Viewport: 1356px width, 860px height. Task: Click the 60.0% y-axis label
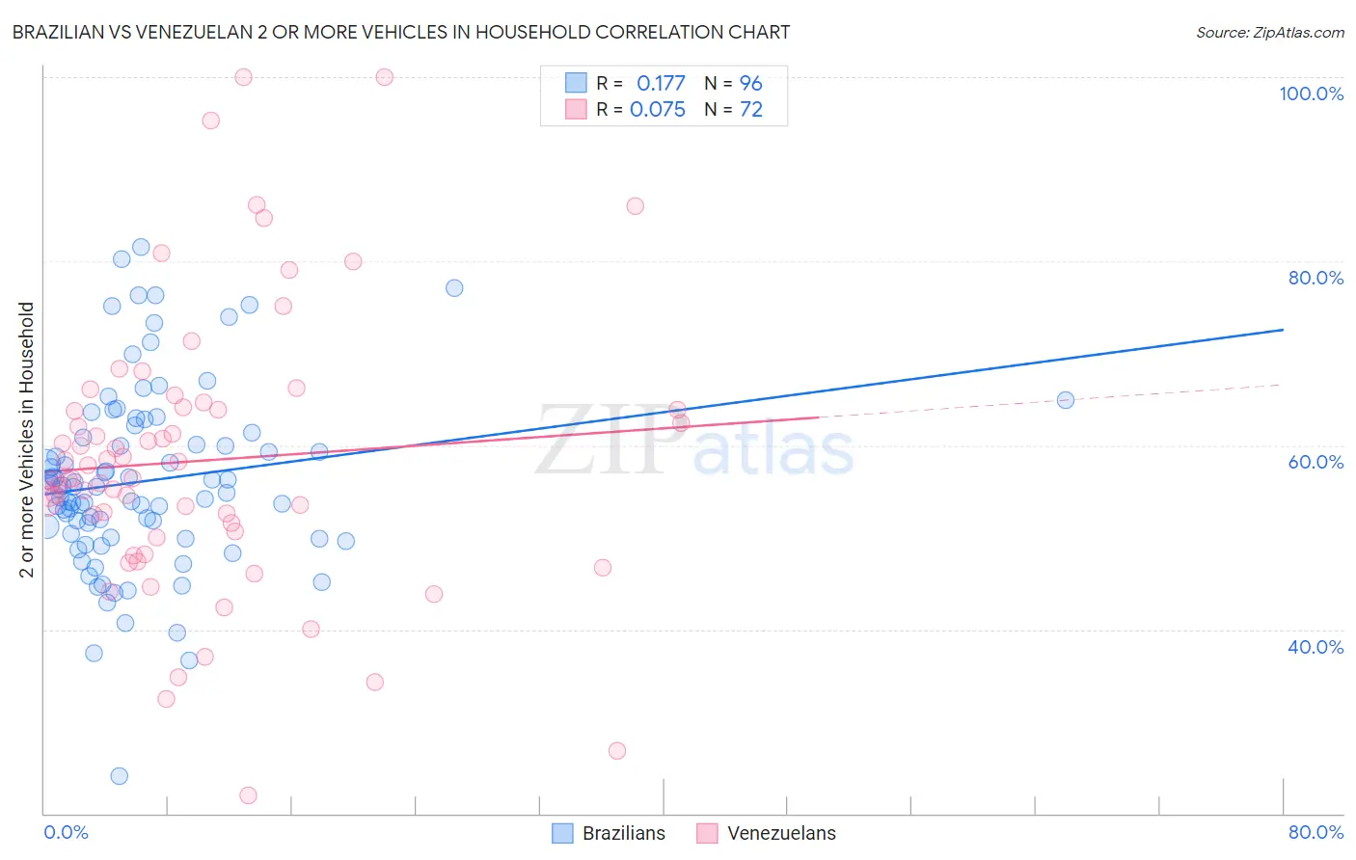tap(1315, 462)
